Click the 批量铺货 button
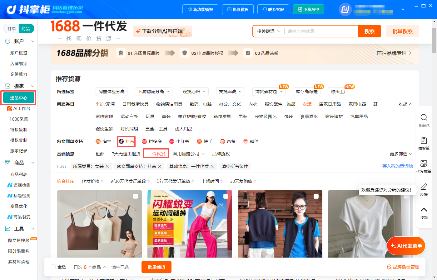This screenshot has width=437, height=280. pyautogui.click(x=156, y=267)
